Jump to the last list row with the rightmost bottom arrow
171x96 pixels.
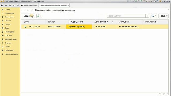coord(167,94)
